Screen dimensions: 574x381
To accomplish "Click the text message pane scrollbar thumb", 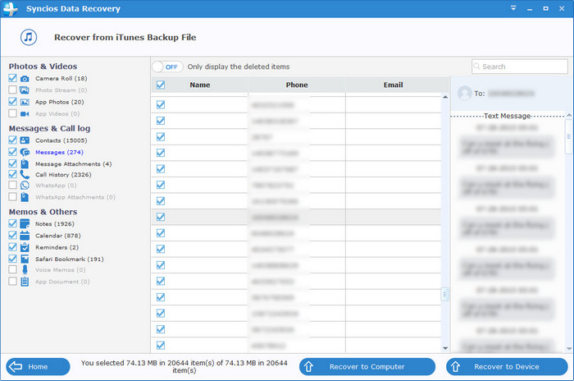I will [x=569, y=137].
